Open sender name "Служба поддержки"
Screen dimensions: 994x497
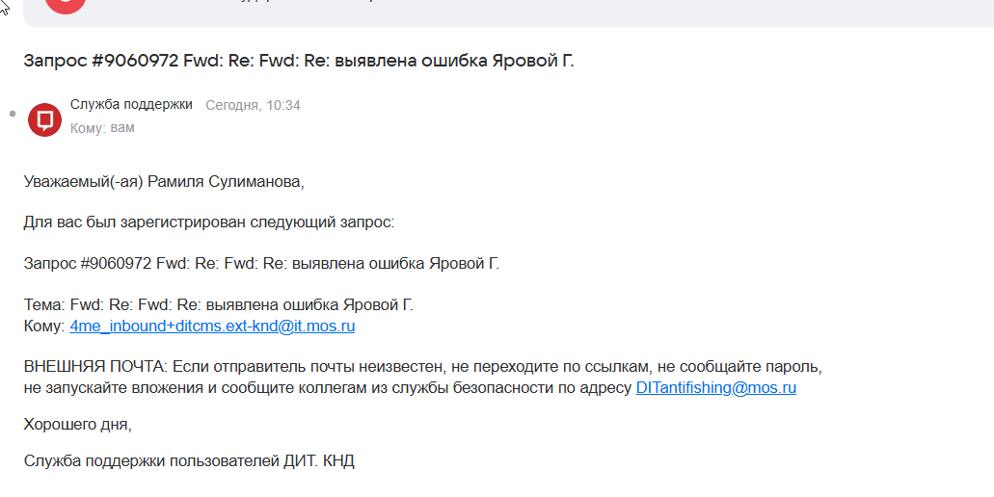(x=131, y=104)
